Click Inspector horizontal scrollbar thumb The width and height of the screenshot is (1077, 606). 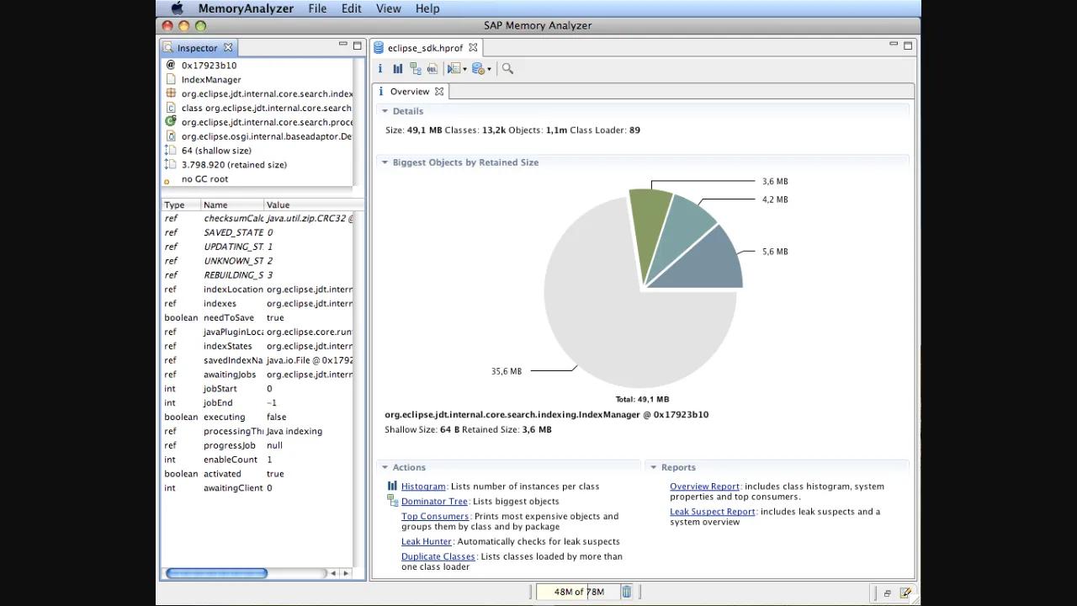216,573
